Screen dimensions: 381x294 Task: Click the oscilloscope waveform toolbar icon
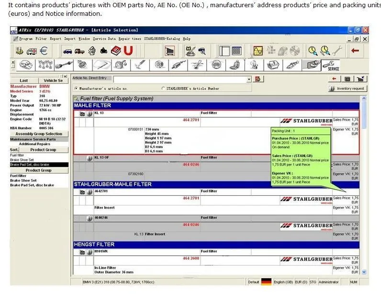point(258,51)
